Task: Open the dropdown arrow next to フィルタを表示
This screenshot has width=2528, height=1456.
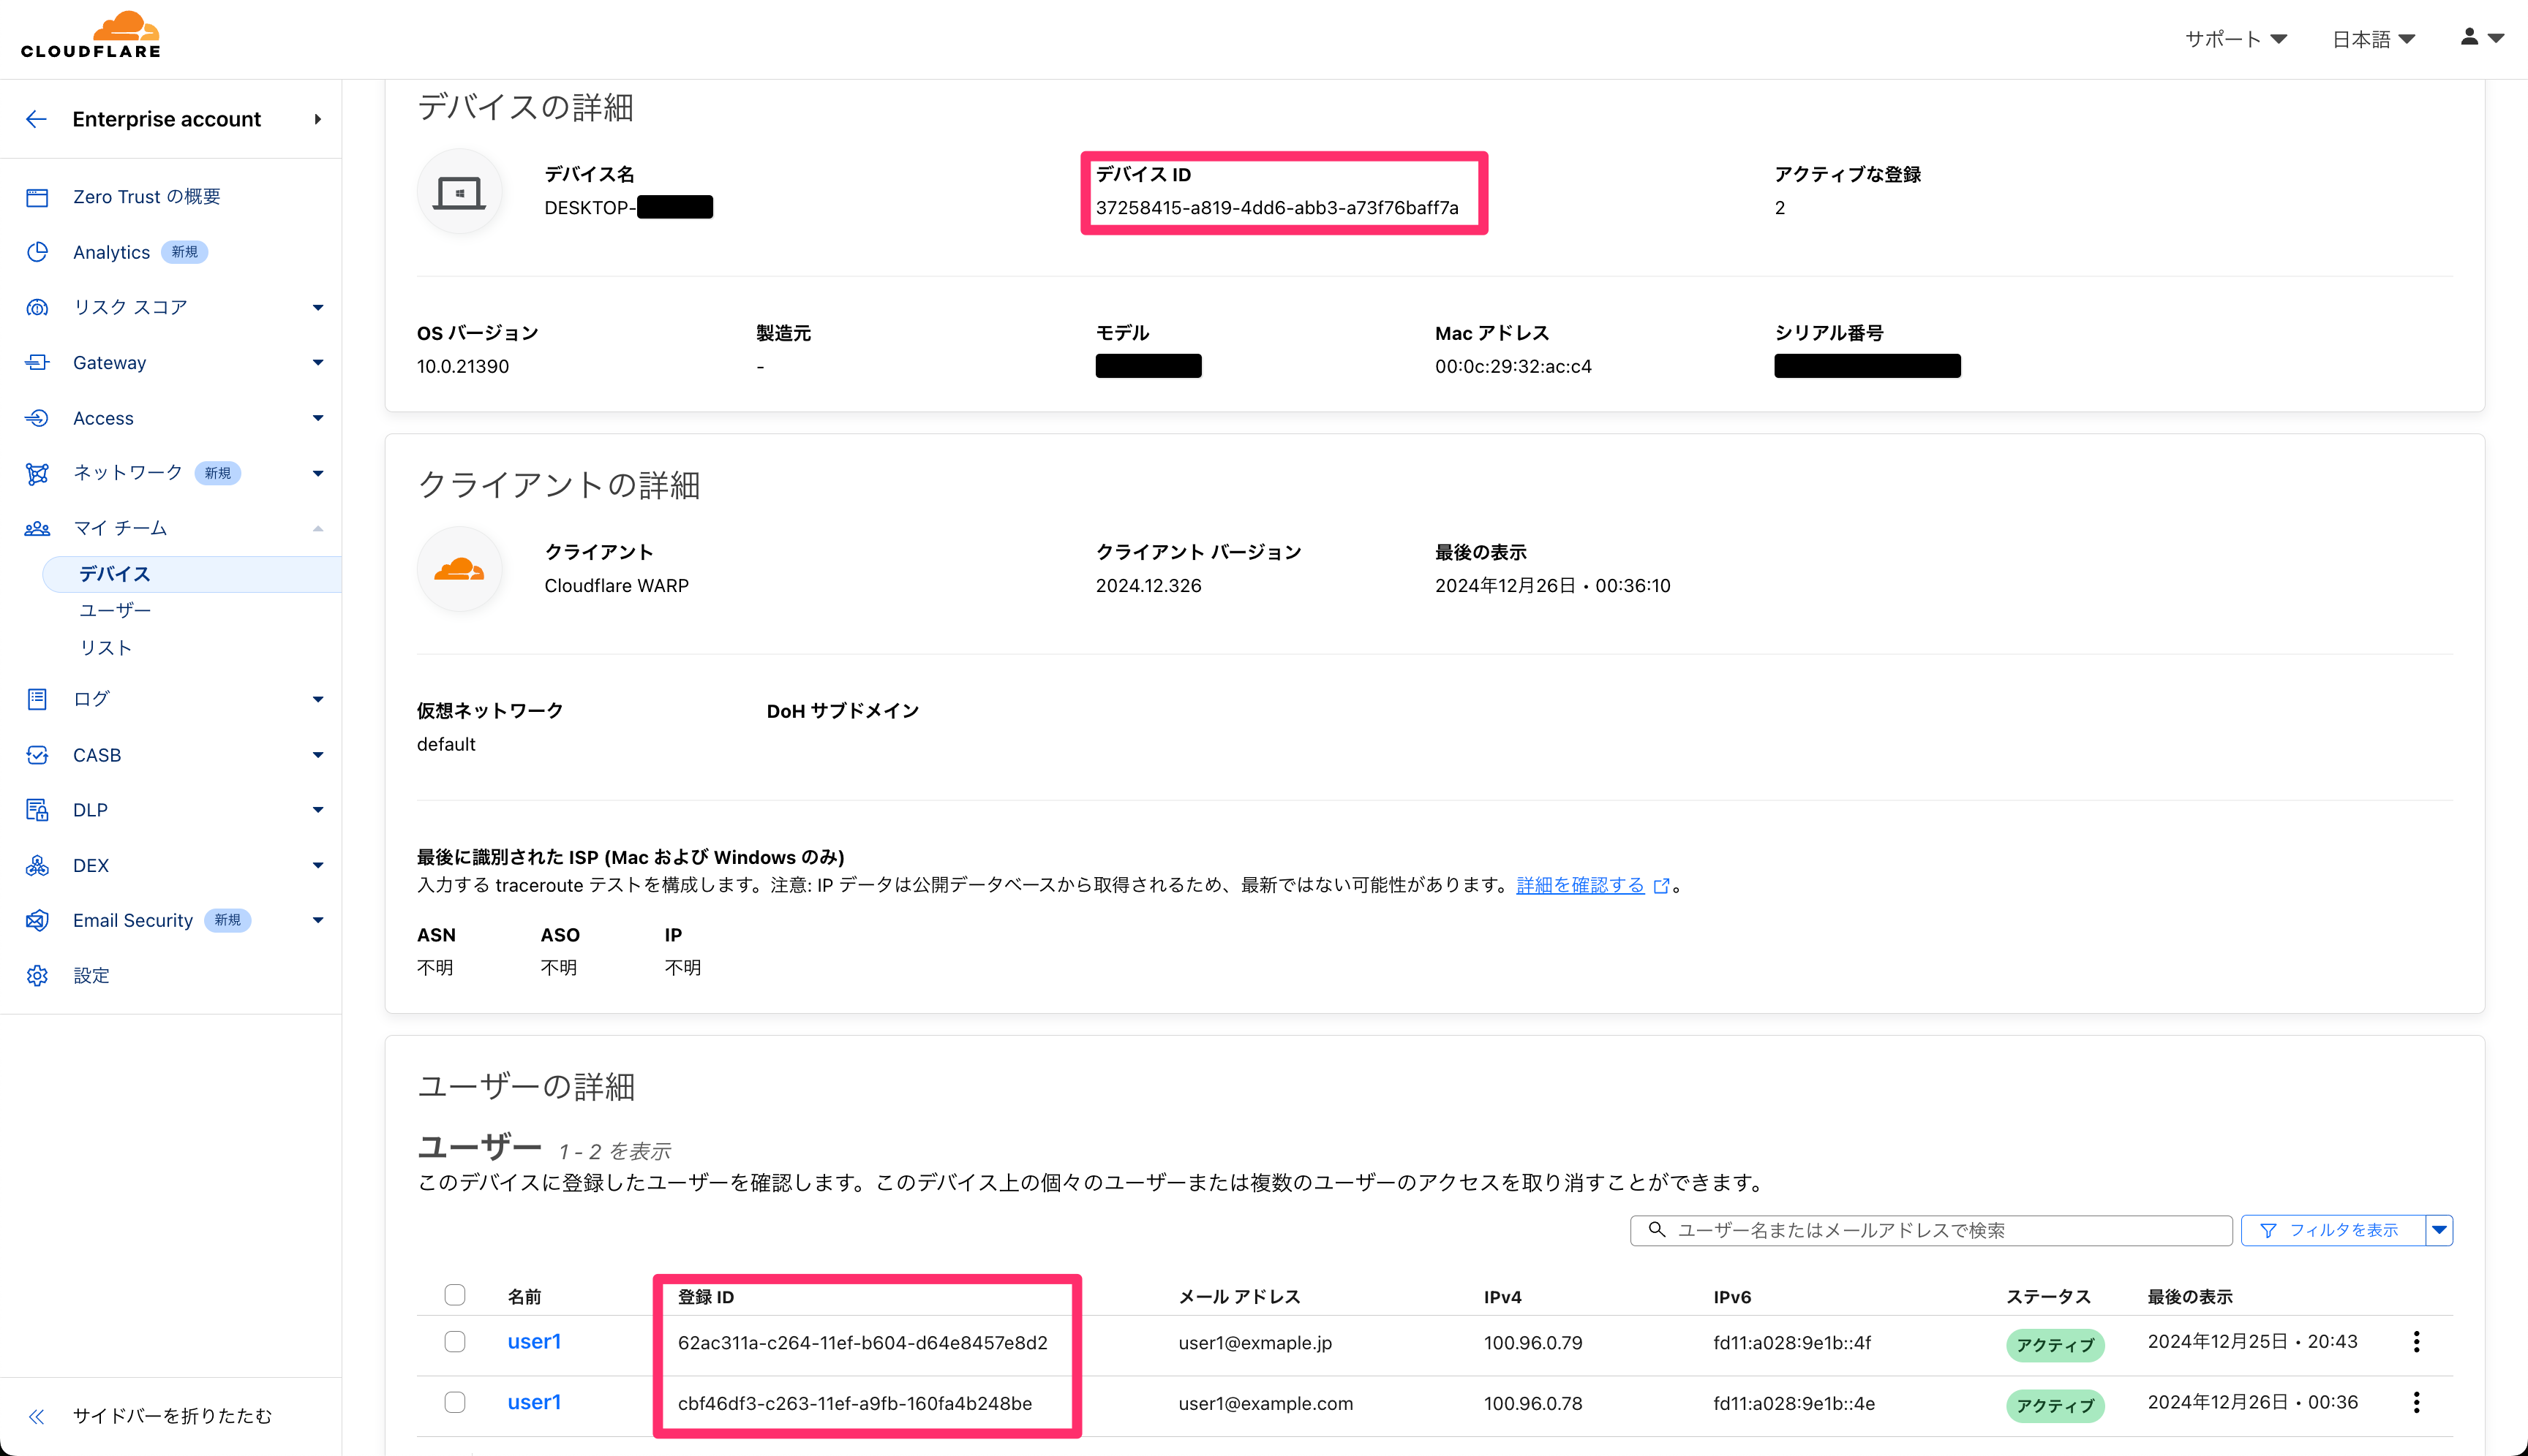Action: (x=2439, y=1230)
